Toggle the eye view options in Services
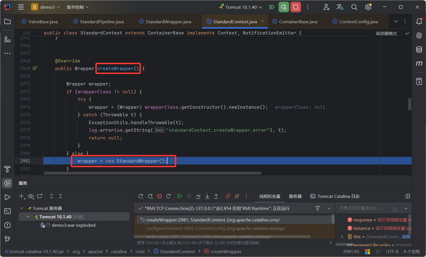 coord(31,196)
